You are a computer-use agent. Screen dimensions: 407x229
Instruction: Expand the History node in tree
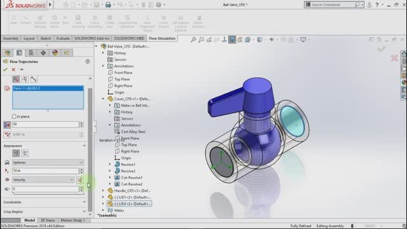(x=103, y=53)
